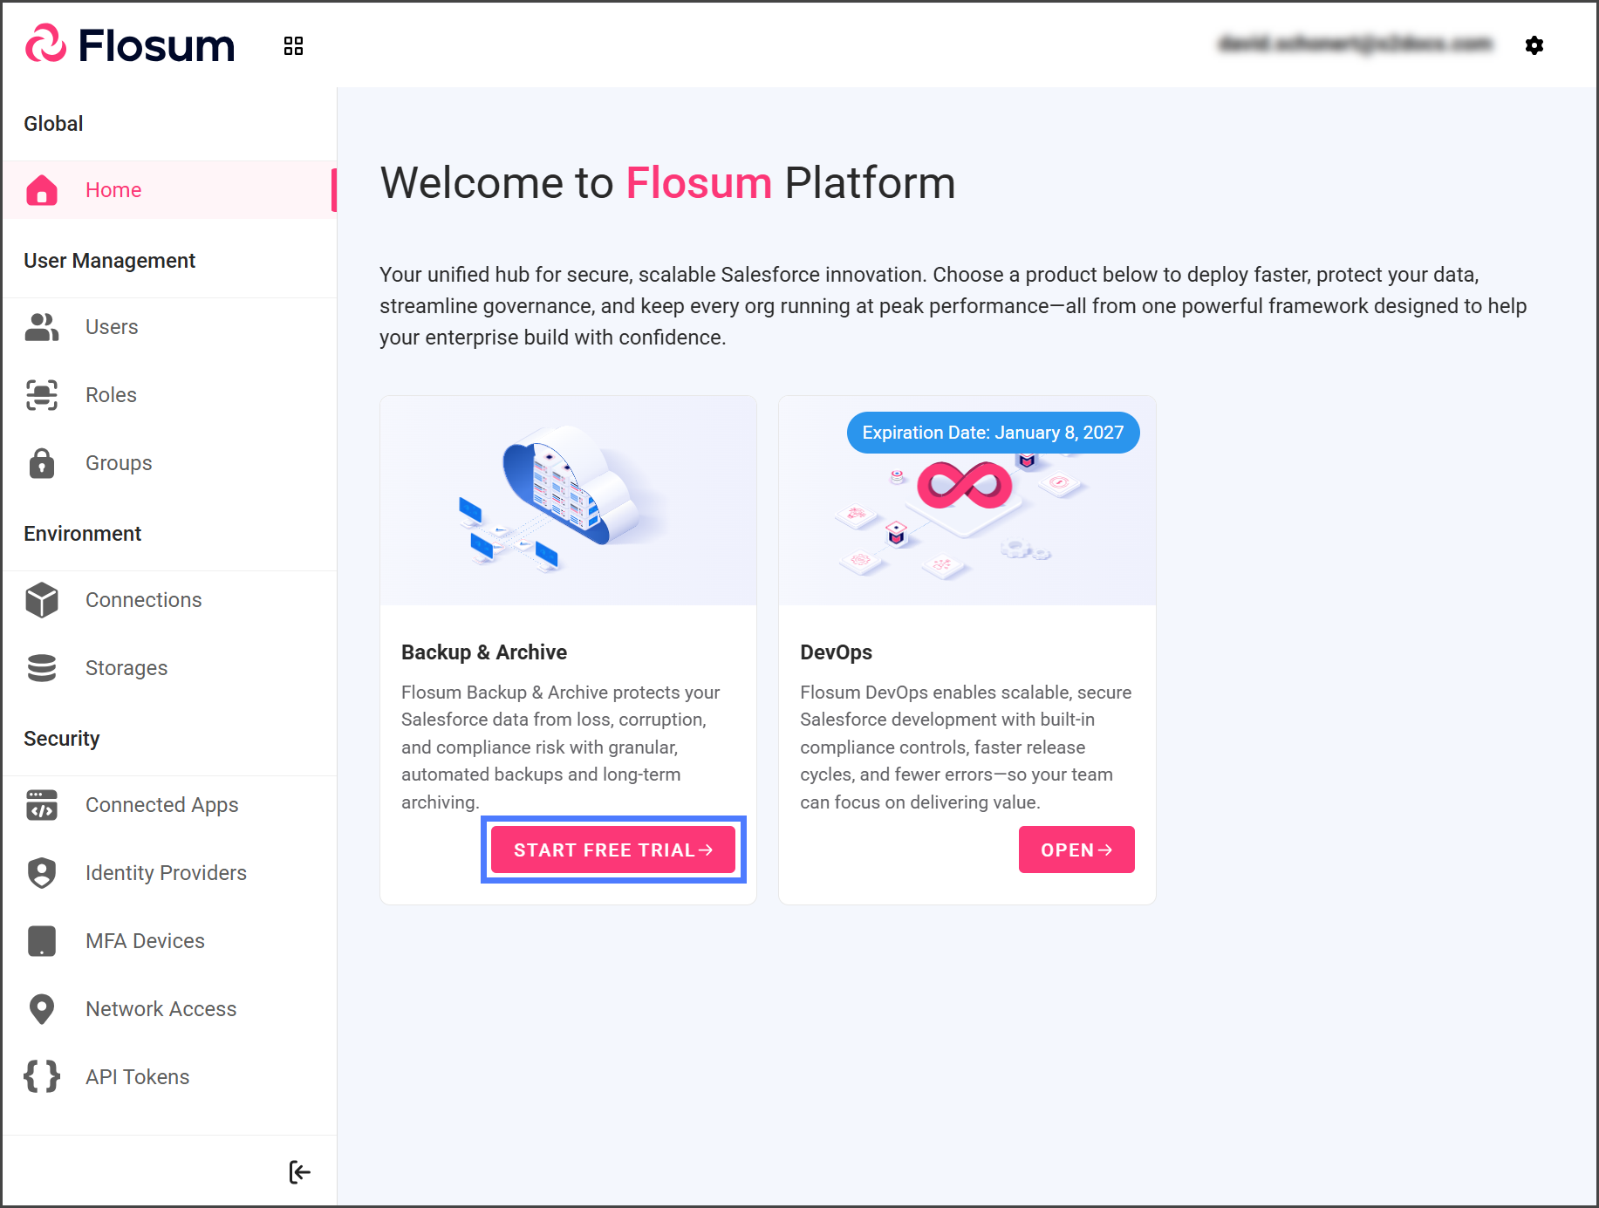Open the DevOps product
This screenshot has width=1599, height=1208.
click(1076, 850)
